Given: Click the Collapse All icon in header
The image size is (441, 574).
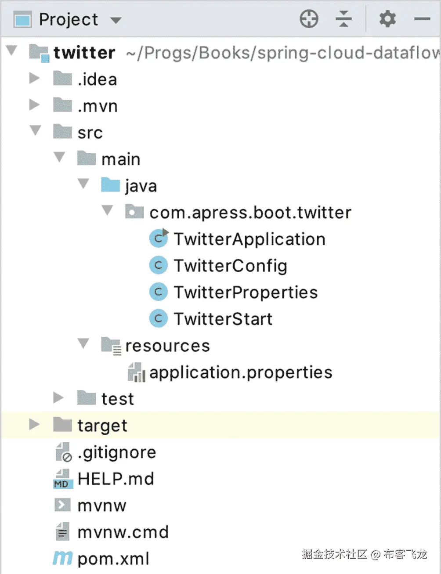Looking at the screenshot, I should 343,19.
